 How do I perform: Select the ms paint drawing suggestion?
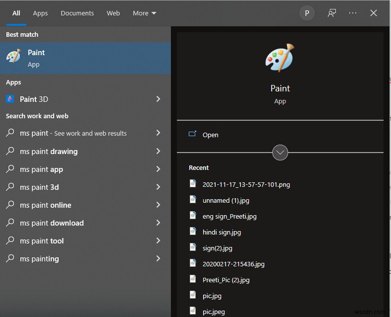coord(49,152)
